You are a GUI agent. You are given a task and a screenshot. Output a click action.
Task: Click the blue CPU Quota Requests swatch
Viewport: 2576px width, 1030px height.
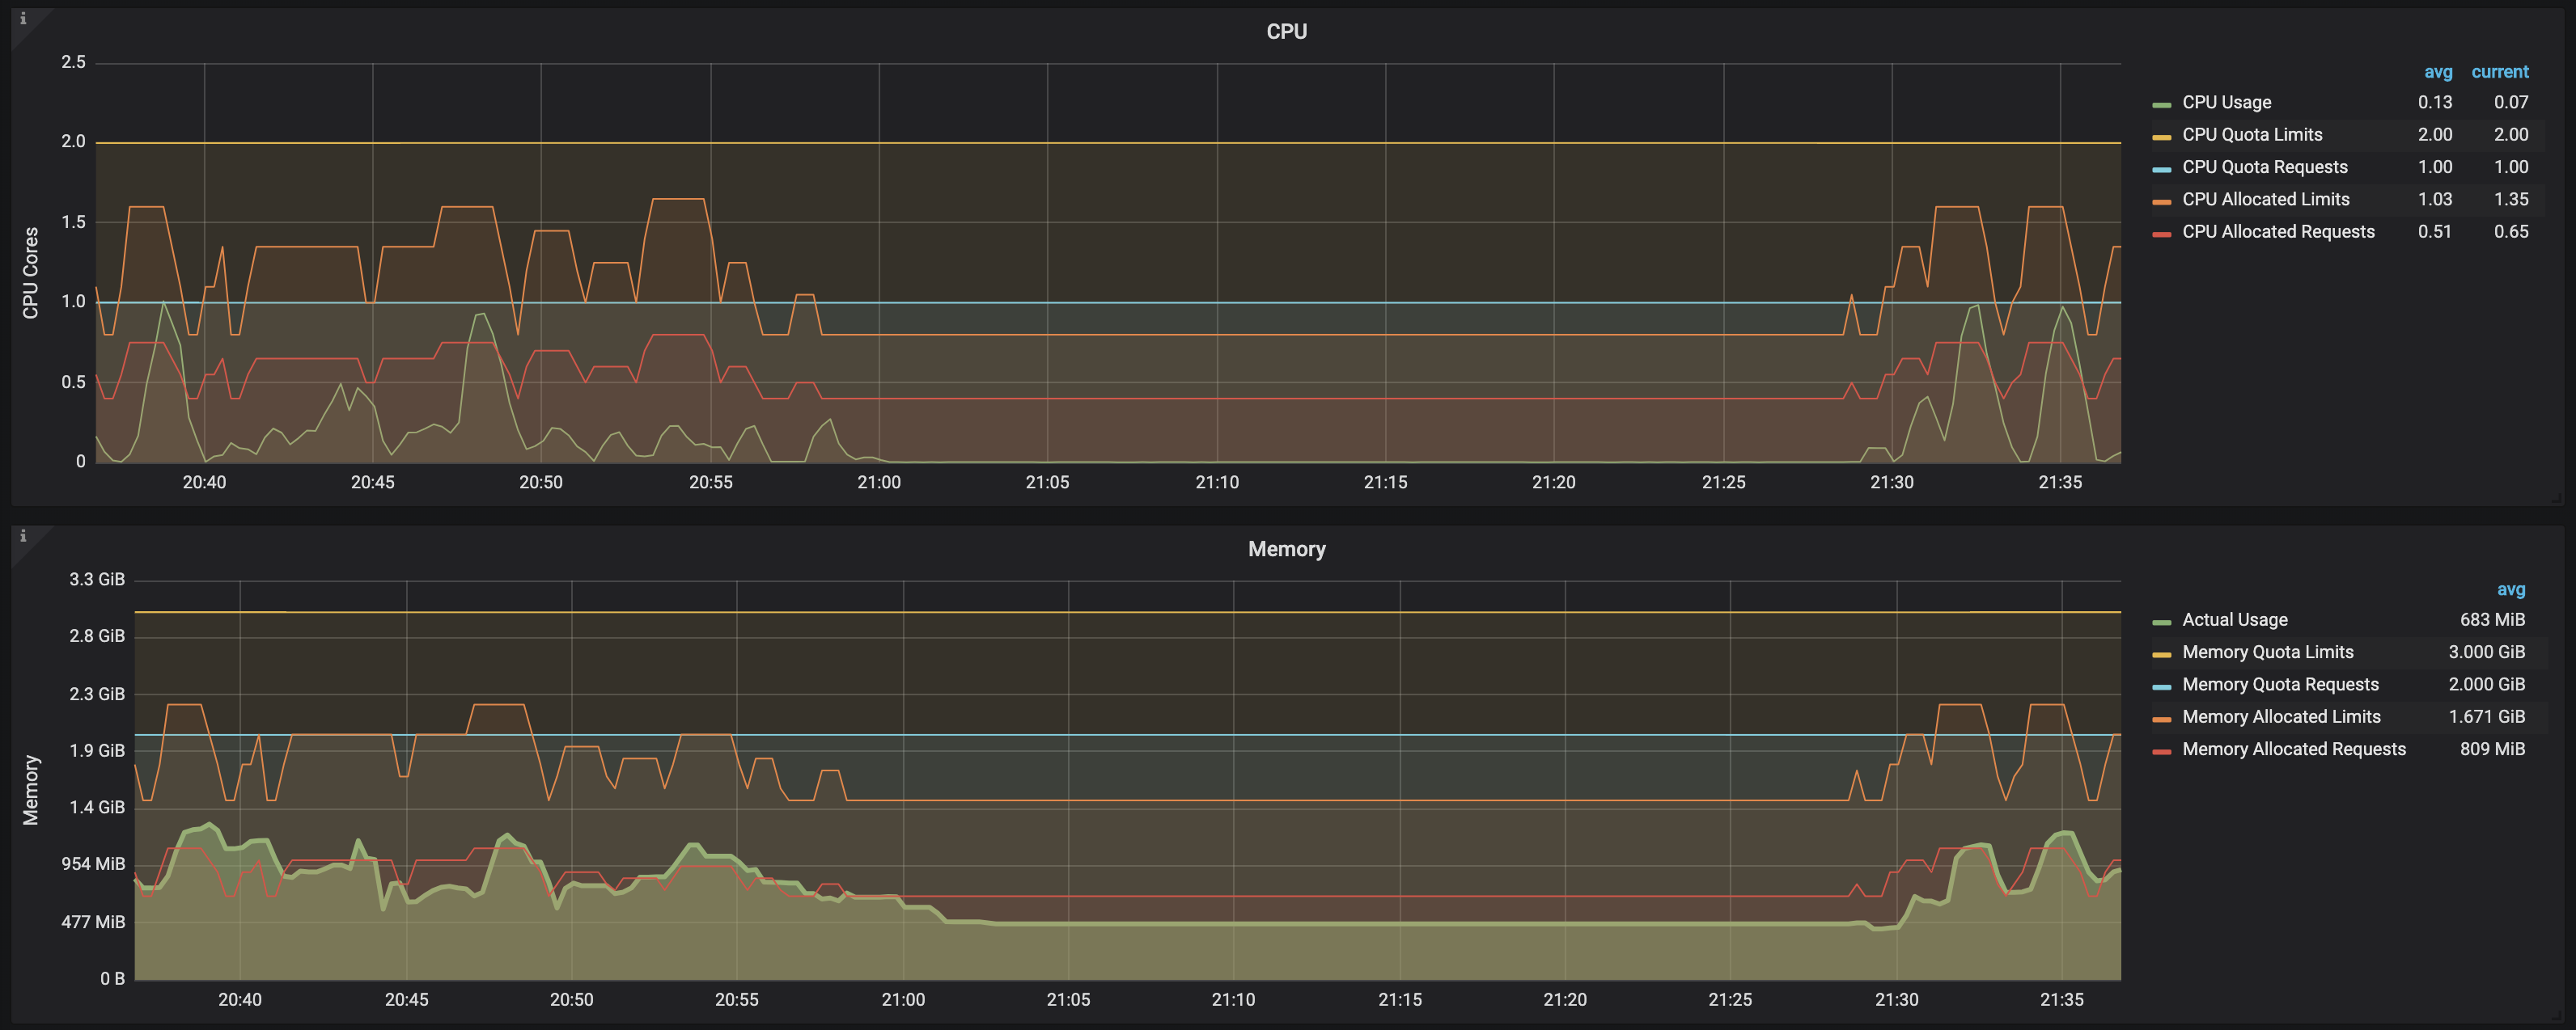(x=2161, y=170)
